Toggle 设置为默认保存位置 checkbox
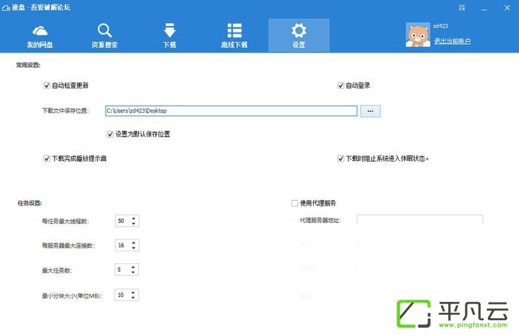 [x=110, y=134]
